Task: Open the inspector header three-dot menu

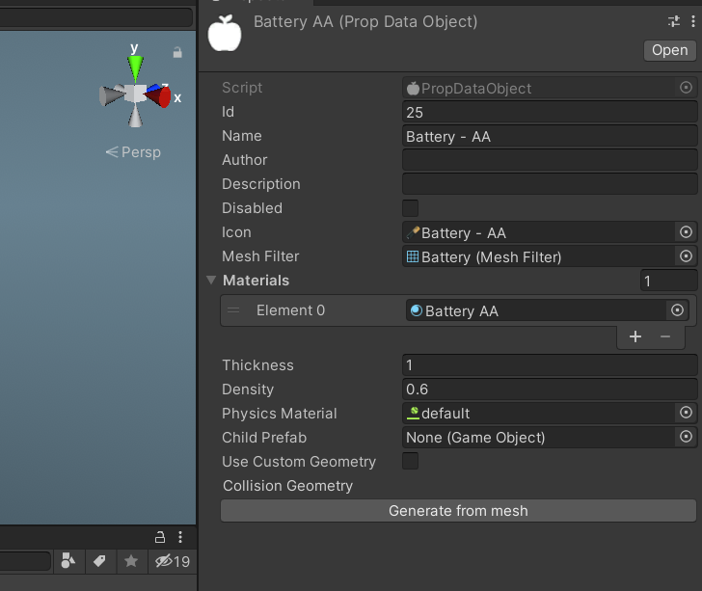Action: click(x=693, y=21)
